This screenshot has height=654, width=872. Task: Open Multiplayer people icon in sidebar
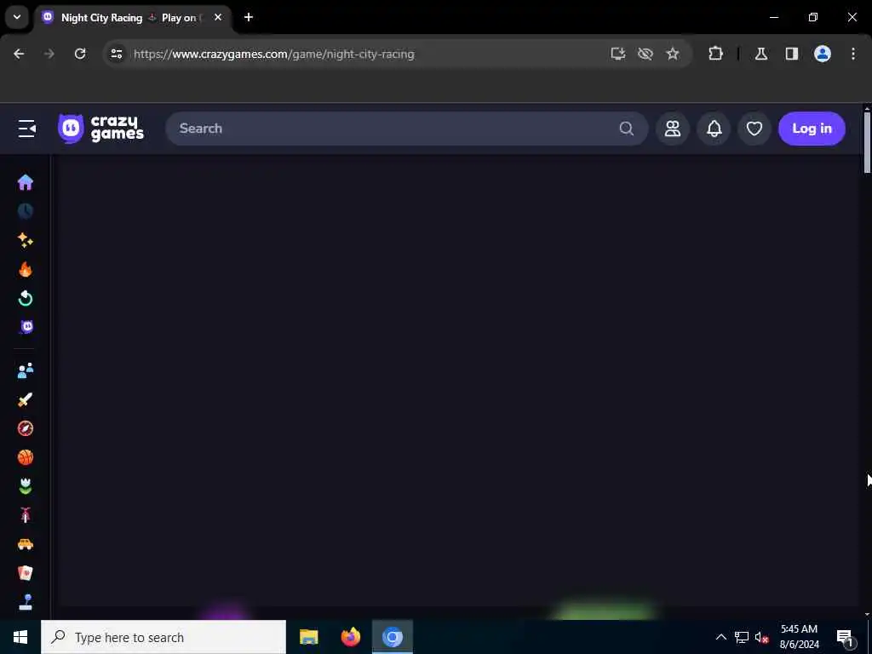[26, 370]
